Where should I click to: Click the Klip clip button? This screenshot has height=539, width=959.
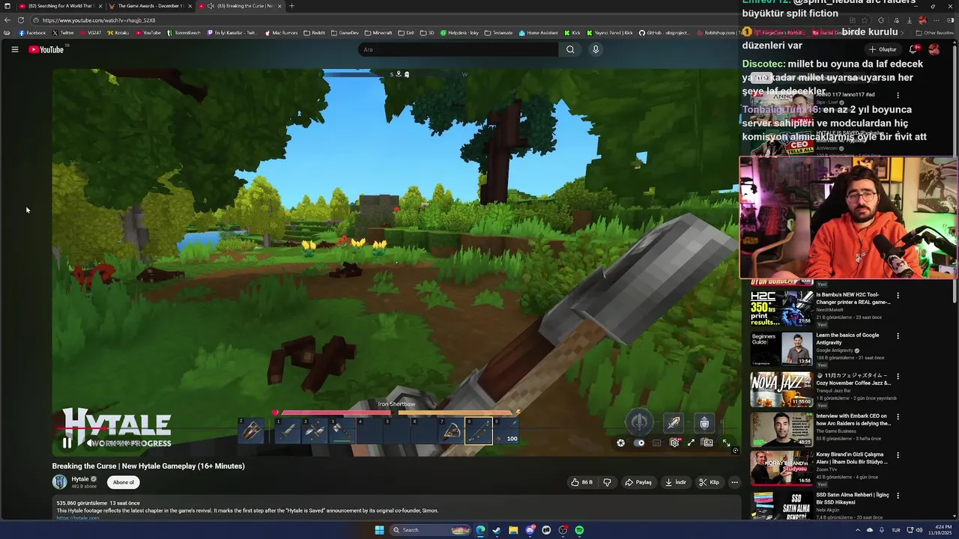[709, 482]
